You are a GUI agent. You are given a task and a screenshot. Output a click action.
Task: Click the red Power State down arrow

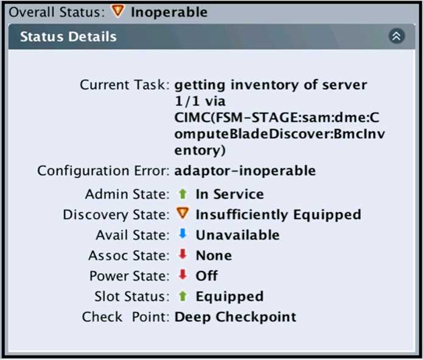pyautogui.click(x=183, y=275)
